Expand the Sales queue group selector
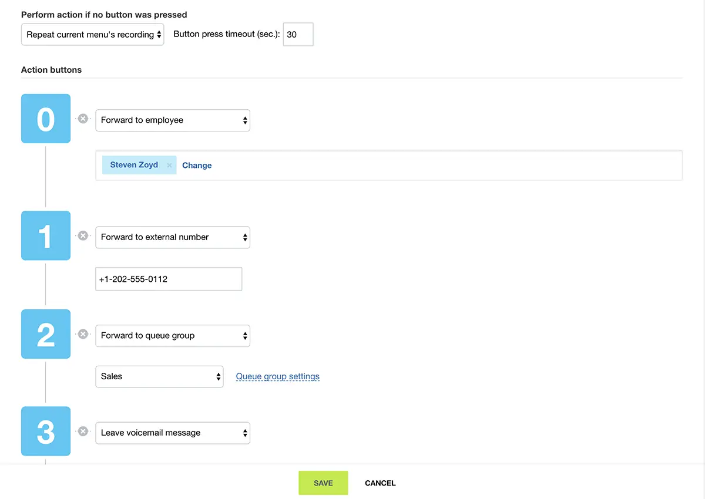 click(159, 377)
